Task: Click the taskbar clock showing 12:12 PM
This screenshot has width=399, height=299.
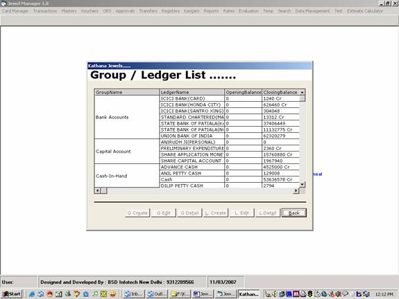Action: (384, 294)
